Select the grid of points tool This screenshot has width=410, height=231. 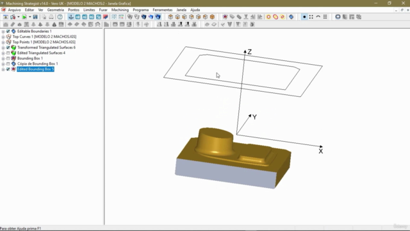click(325, 17)
